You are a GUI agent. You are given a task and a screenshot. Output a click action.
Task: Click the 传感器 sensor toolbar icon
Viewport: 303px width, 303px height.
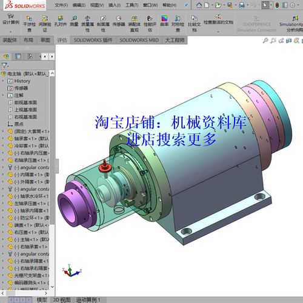119,21
